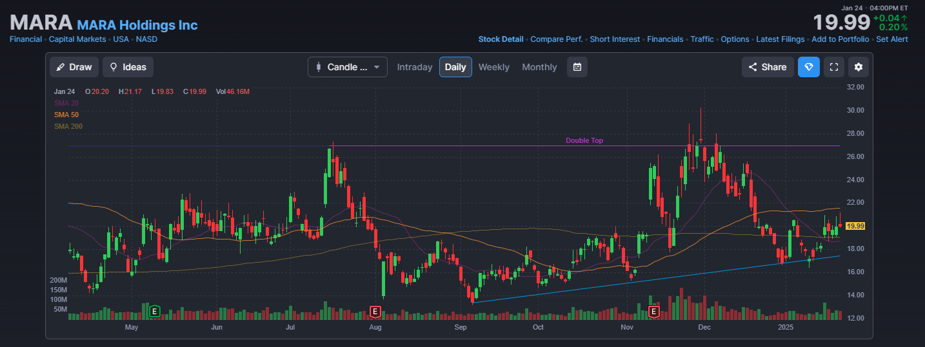Open Latest Filings link
Viewport: 925px width, 347px height.
(x=781, y=39)
